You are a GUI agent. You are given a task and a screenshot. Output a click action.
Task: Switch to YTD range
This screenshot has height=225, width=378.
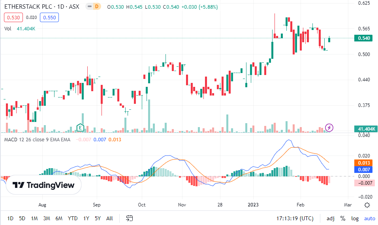tap(73, 218)
